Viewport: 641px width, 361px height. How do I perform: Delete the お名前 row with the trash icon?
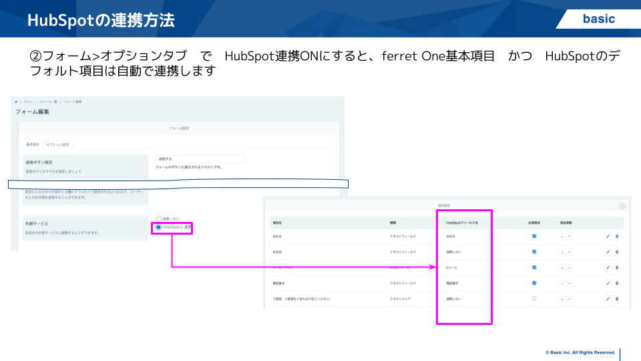click(x=617, y=252)
